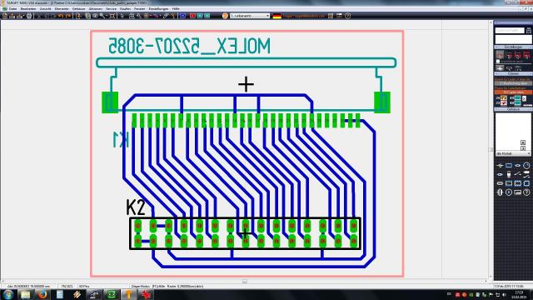Click the vertical scrollbar of the canvas
The image size is (533, 300).
491,150
